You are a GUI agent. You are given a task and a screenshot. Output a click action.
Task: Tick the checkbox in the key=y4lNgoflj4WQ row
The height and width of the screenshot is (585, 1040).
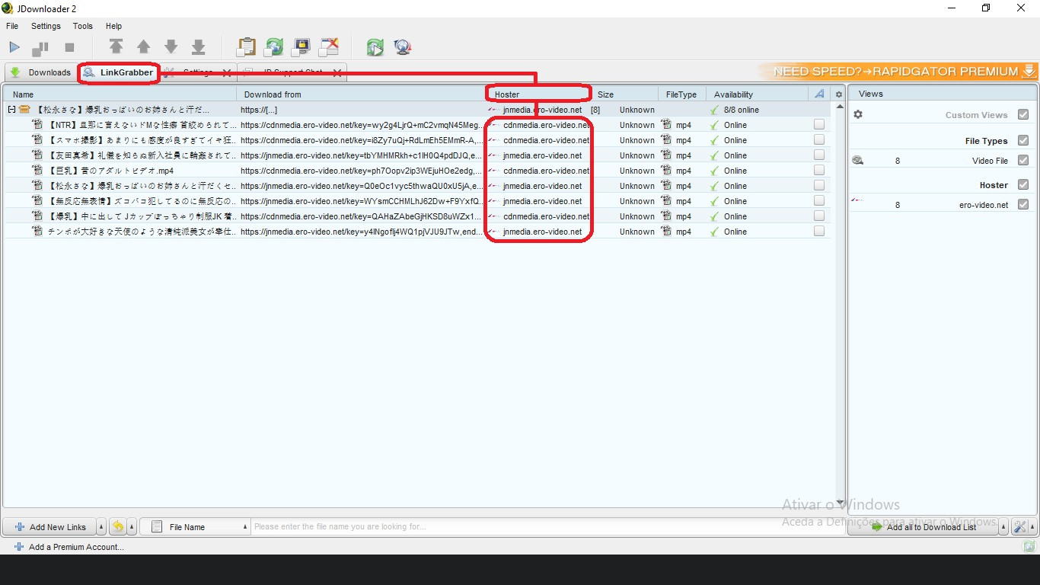pyautogui.click(x=819, y=231)
